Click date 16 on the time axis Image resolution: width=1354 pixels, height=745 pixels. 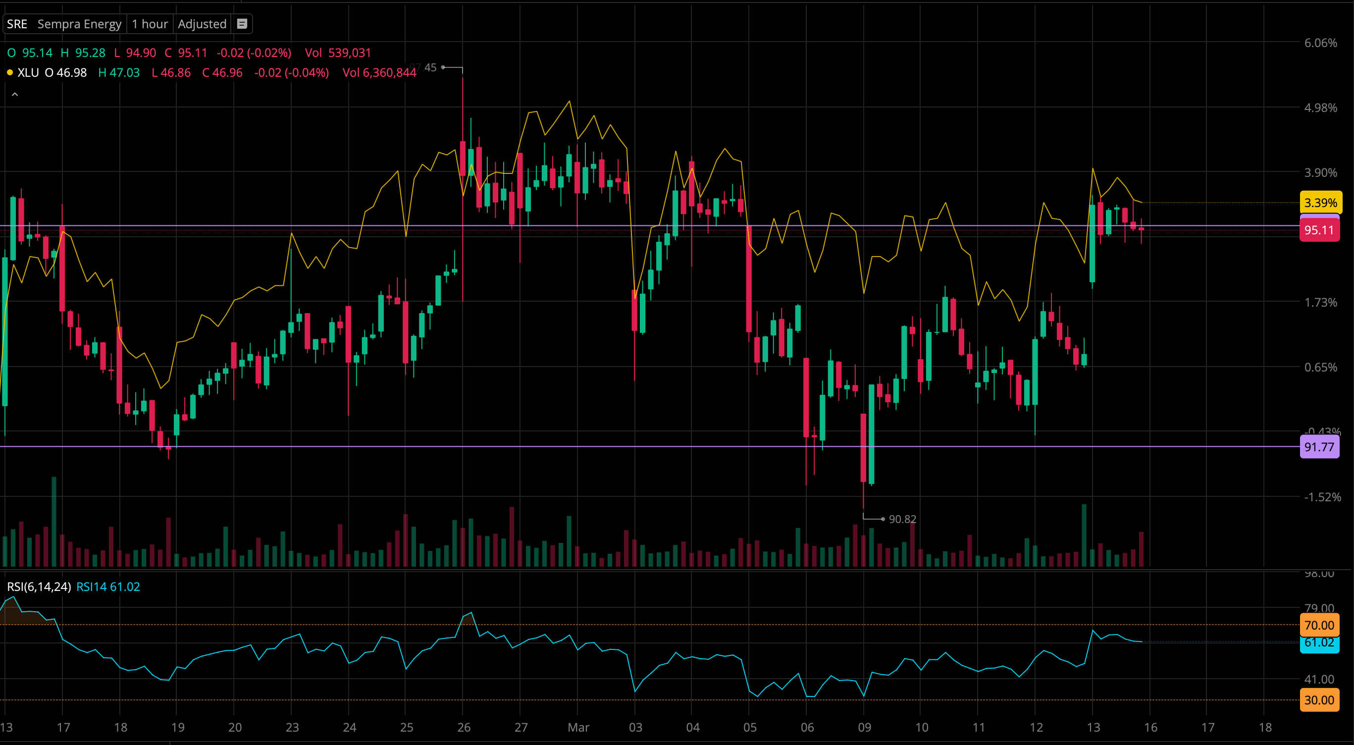(x=1150, y=727)
